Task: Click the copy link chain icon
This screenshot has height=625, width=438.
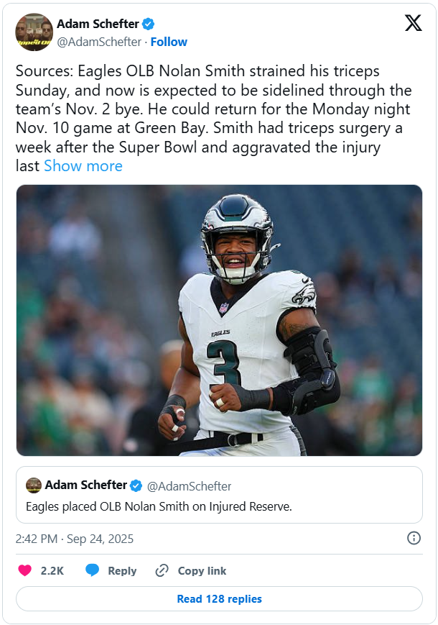Action: pyautogui.click(x=162, y=570)
